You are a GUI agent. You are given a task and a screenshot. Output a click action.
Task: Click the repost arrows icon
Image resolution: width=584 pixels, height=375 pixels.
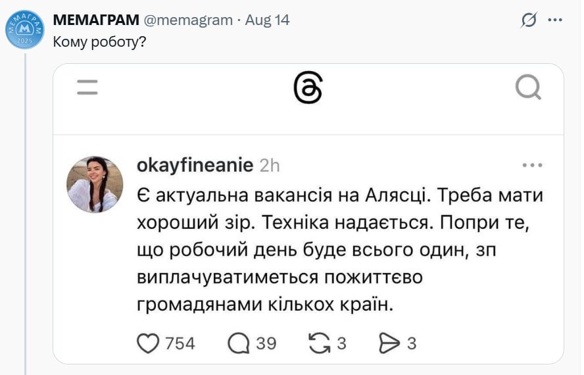coord(320,343)
